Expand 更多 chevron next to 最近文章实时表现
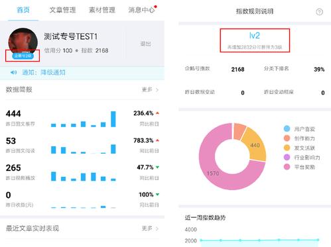 click(157, 228)
